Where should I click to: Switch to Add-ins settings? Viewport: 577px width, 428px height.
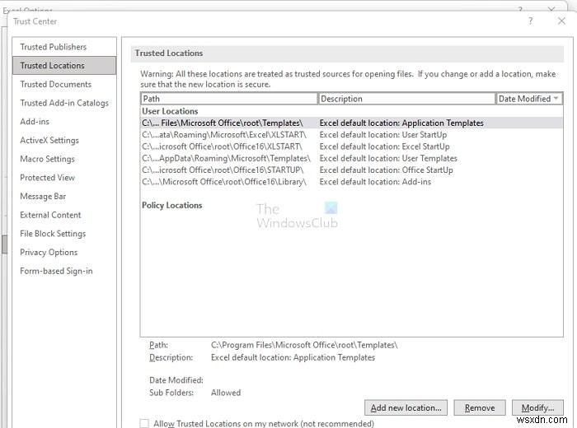click(x=35, y=122)
